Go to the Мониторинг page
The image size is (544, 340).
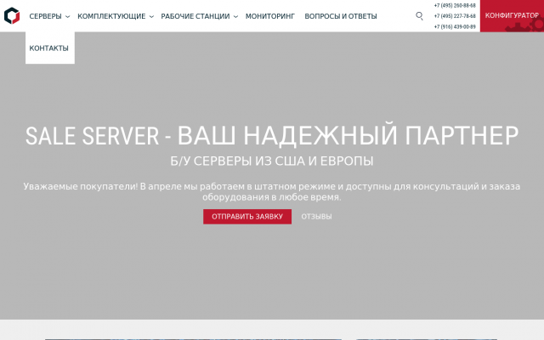coord(270,16)
